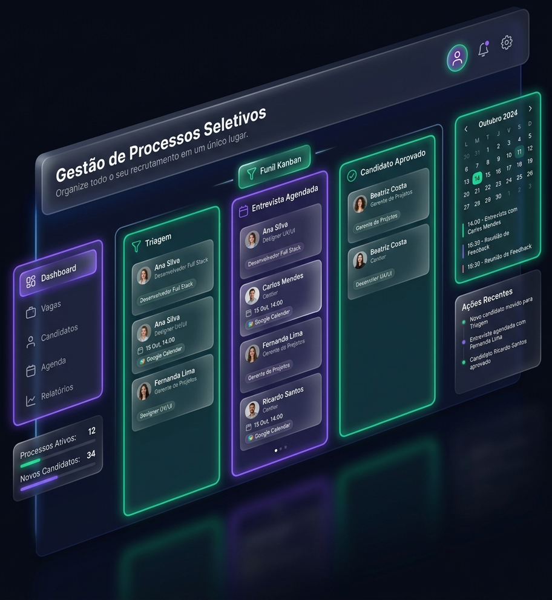The width and height of the screenshot is (552, 600).
Task: Click the Relatórios chart icon
Action: (x=31, y=400)
